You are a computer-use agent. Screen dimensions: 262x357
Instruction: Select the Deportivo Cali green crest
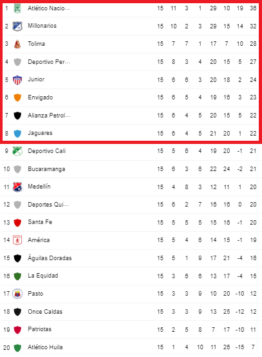tap(17, 151)
